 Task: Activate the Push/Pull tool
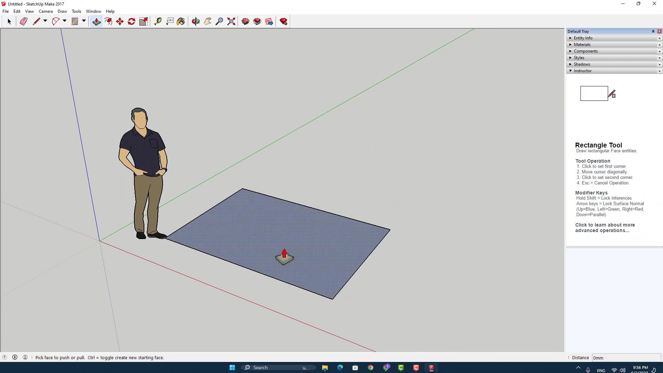pos(96,21)
